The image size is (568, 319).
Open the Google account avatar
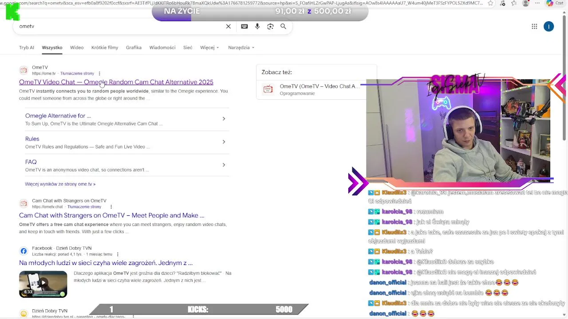click(x=549, y=27)
